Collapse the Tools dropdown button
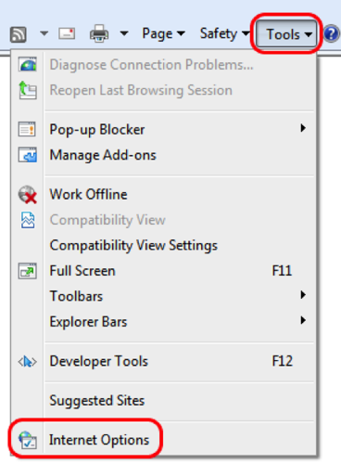The image size is (341, 464). tap(287, 33)
